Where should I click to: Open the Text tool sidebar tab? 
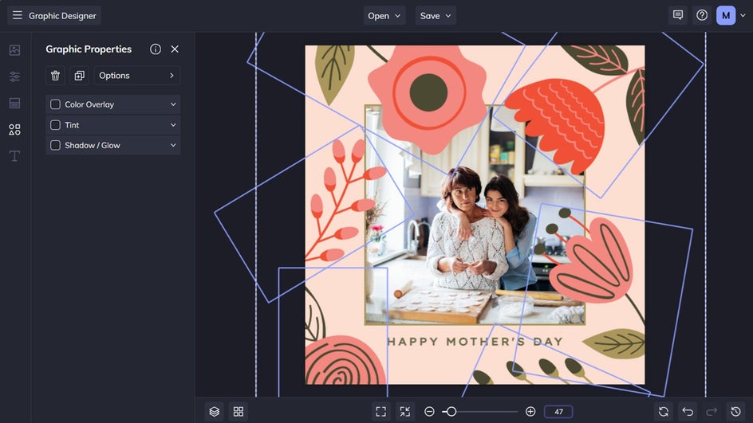click(14, 156)
